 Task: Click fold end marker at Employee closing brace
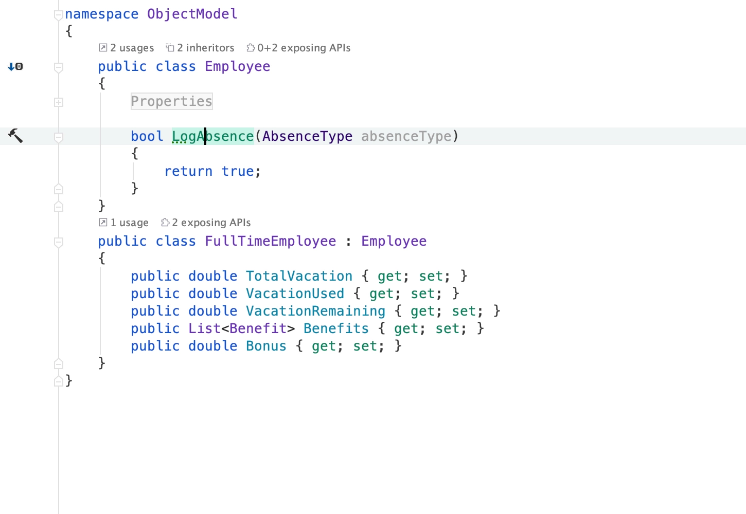click(x=59, y=206)
